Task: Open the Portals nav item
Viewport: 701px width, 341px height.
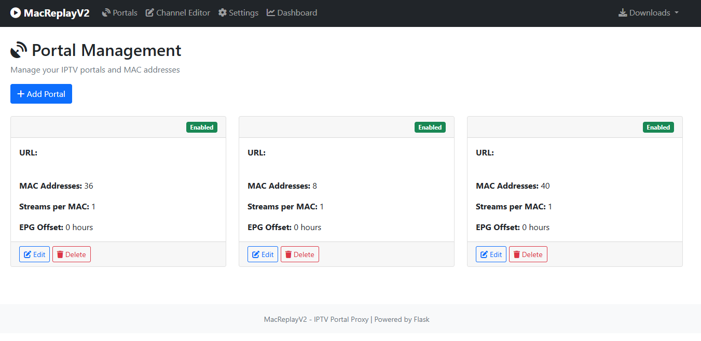Action: pos(120,12)
